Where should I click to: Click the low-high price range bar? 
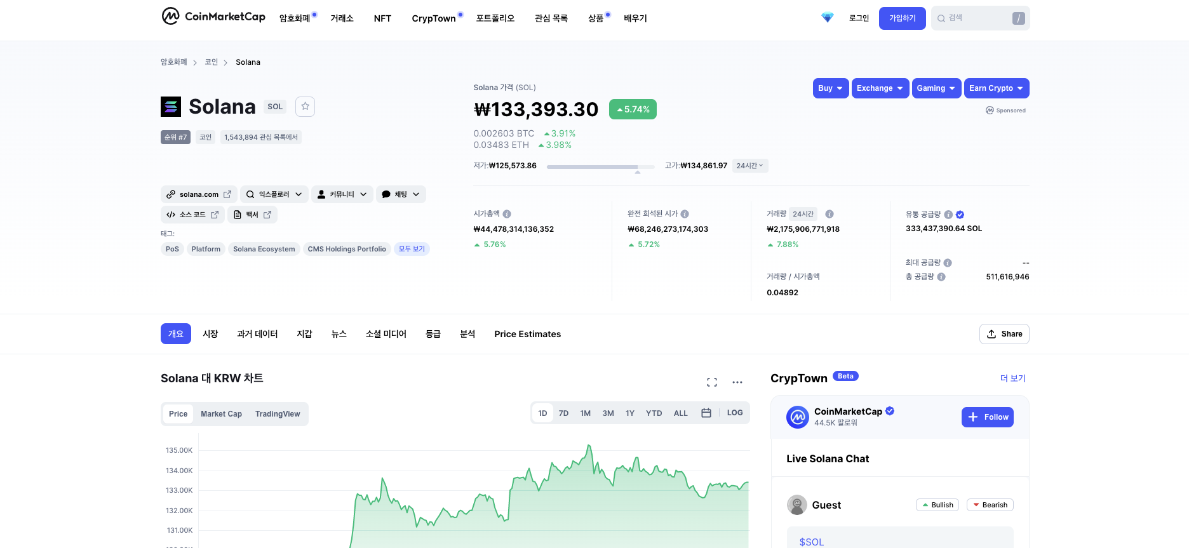tap(592, 167)
